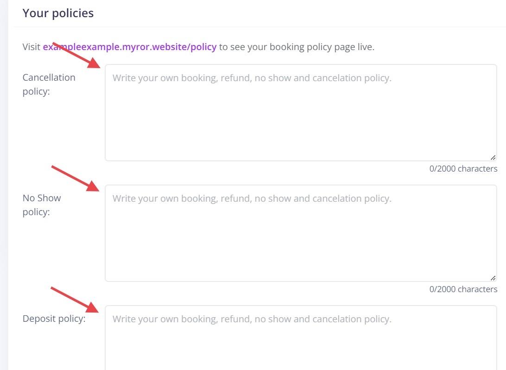The height and width of the screenshot is (370, 506).
Task: Click the "Cancellation policy:" field label
Action: pos(49,84)
